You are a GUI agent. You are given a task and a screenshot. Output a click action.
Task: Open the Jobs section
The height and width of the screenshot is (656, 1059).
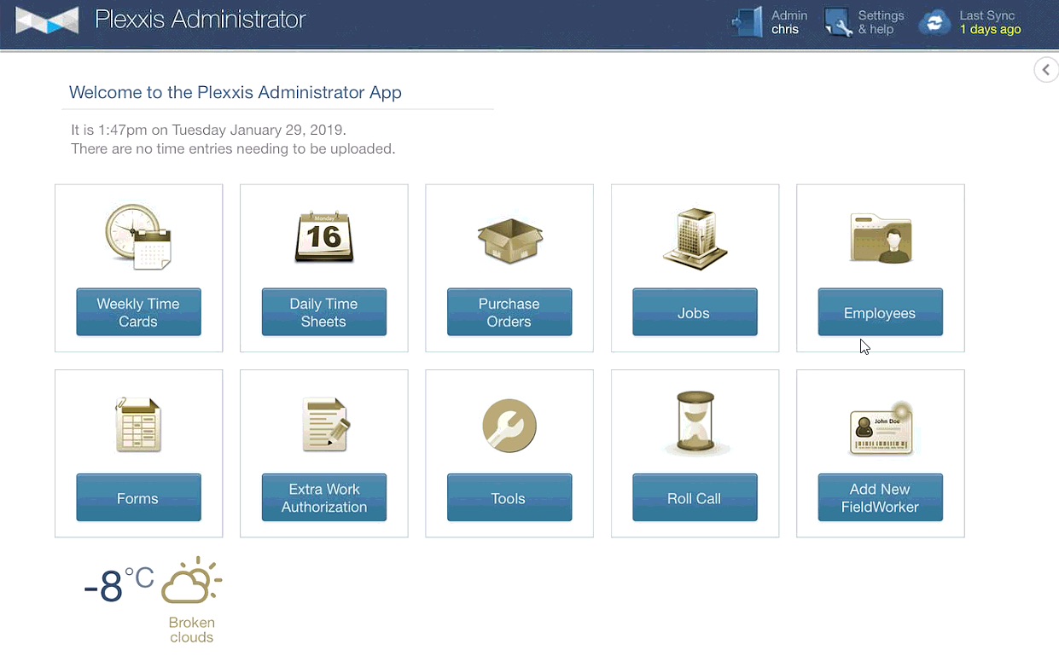pos(695,312)
